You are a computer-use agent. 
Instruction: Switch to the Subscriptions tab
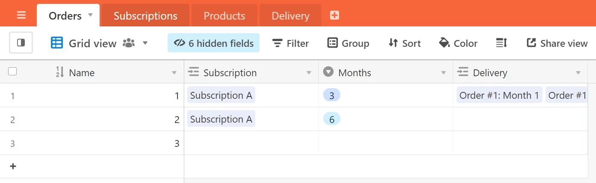(145, 16)
